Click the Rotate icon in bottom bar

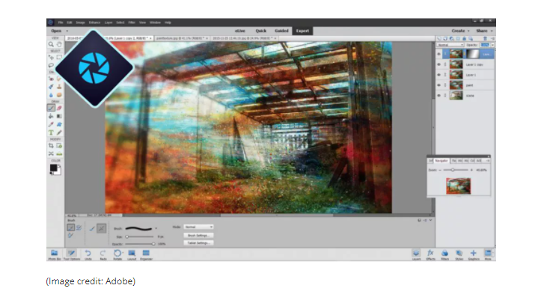[117, 254]
